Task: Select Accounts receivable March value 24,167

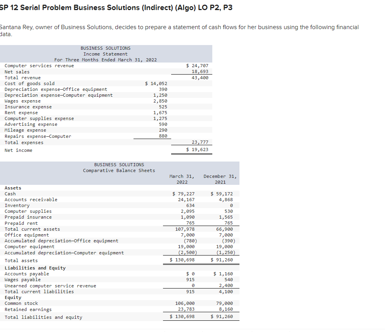Action: [x=186, y=200]
